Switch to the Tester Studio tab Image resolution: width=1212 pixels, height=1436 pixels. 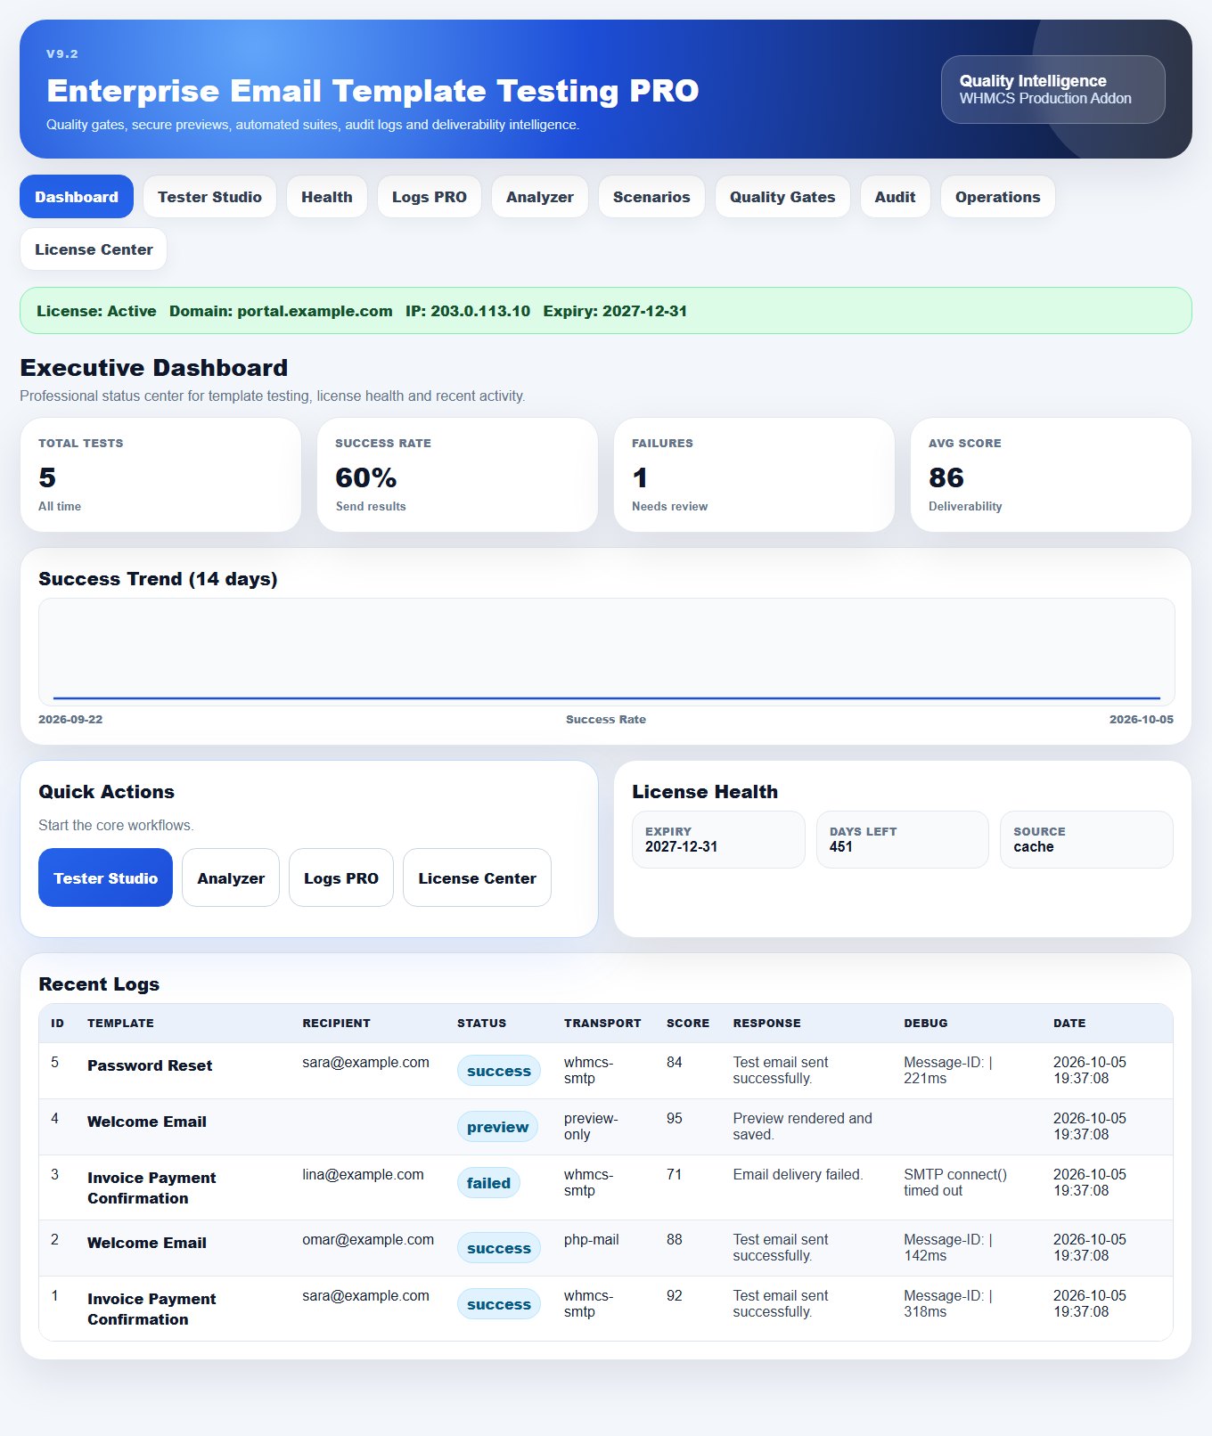point(209,197)
